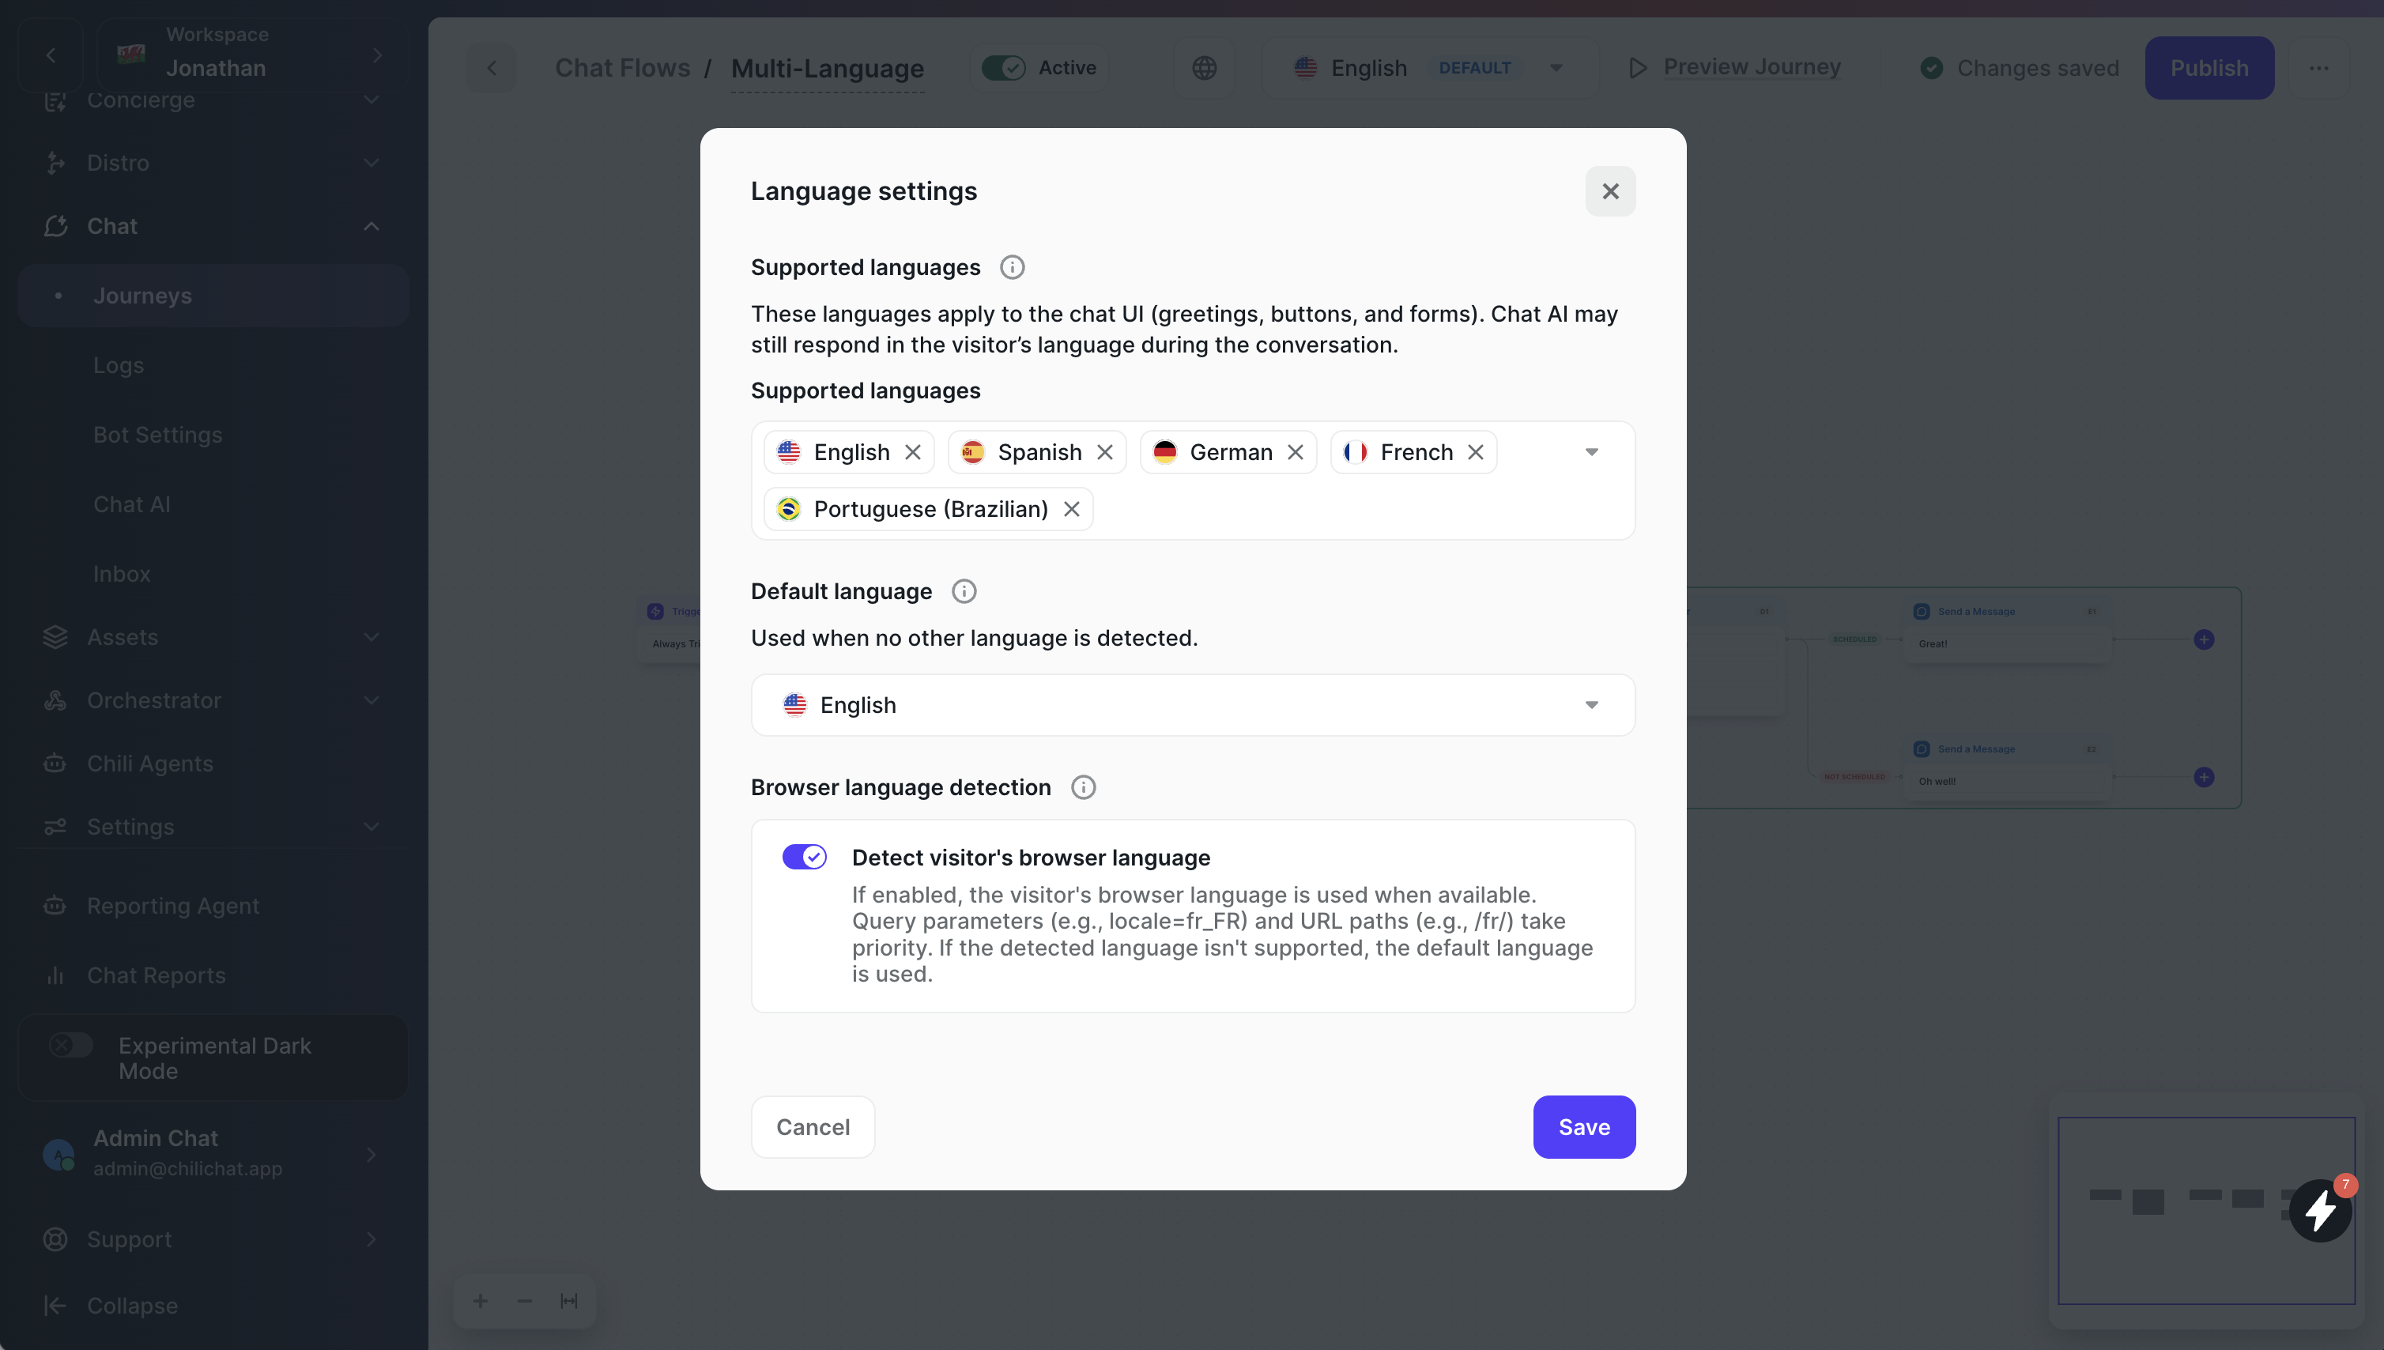Save the language settings
Image resolution: width=2384 pixels, height=1350 pixels.
click(x=1584, y=1126)
